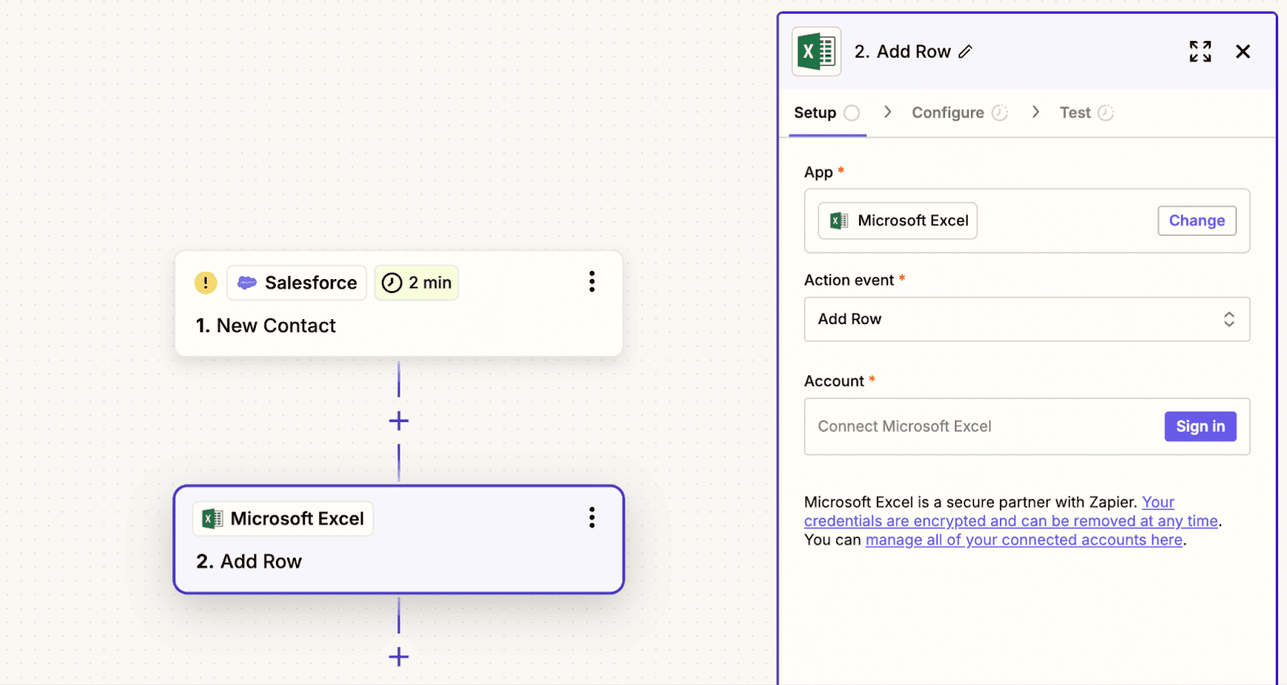
Task: Click the App field label
Action: (818, 172)
